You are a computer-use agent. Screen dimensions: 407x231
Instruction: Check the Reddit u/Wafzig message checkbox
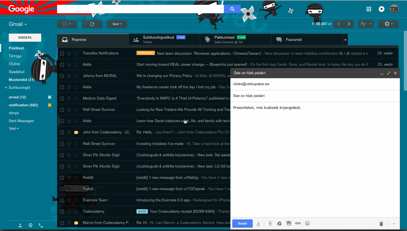point(62,178)
